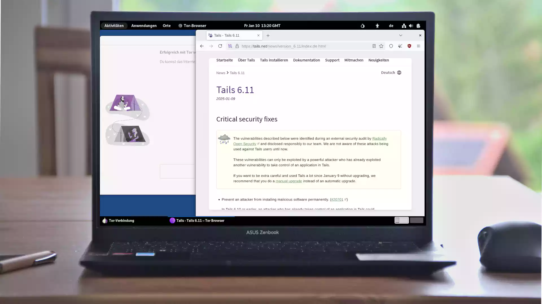This screenshot has height=304, width=542.
Task: Open the Dokumentation navigation link
Action: click(x=306, y=60)
